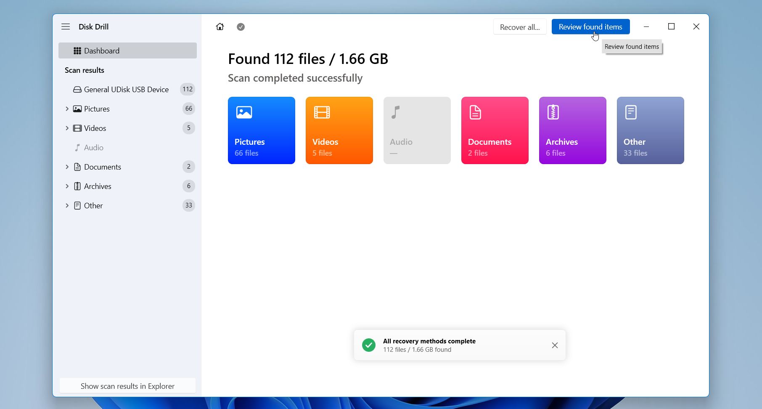
Task: Click the Recover all... button
Action: tap(519, 27)
